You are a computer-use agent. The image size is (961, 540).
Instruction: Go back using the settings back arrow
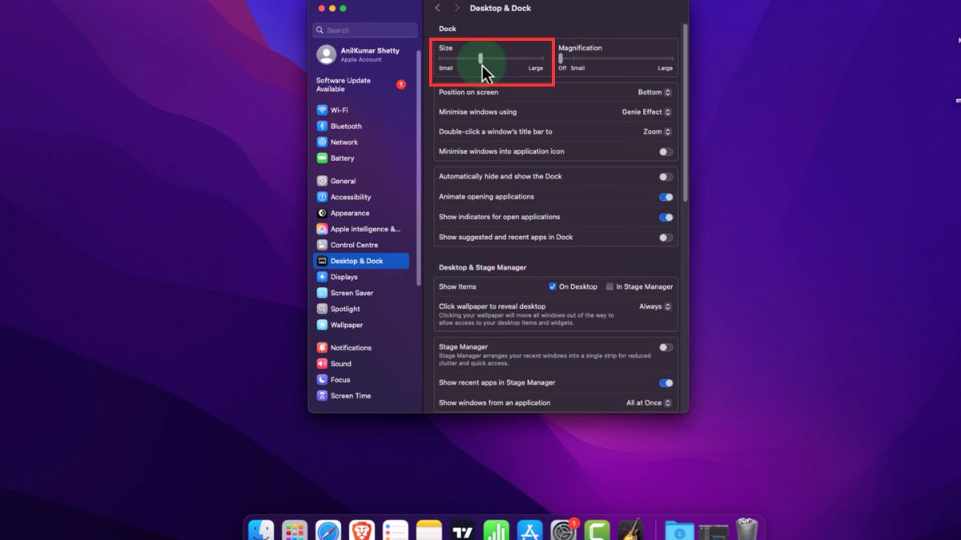tap(437, 8)
